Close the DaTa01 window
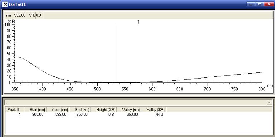The width and height of the screenshot is (275, 137). coord(269,4)
